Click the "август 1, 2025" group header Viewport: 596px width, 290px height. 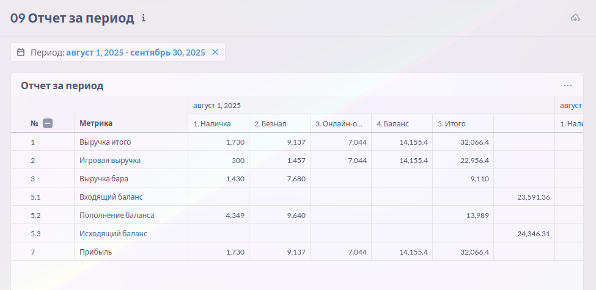click(x=217, y=106)
